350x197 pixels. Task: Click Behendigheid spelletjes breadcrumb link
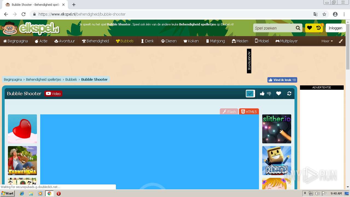(43, 80)
